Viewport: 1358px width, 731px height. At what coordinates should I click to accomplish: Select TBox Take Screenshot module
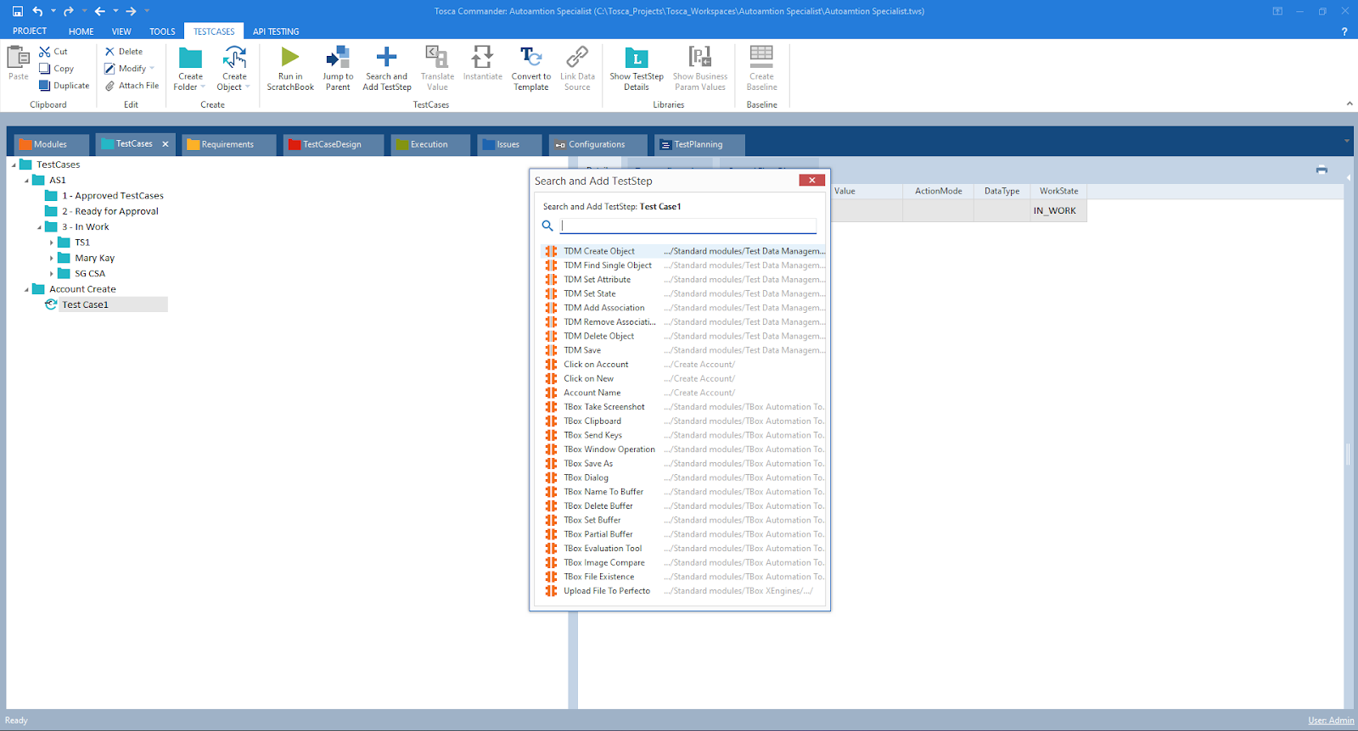[x=682, y=407]
